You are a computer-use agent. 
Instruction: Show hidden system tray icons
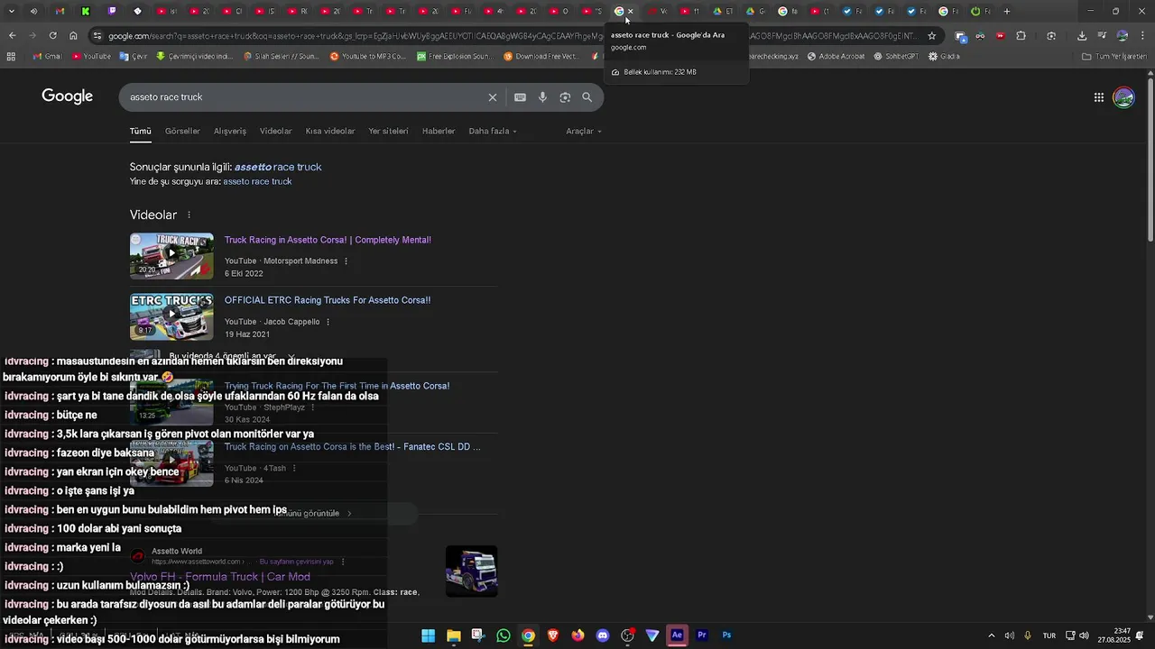click(x=992, y=635)
